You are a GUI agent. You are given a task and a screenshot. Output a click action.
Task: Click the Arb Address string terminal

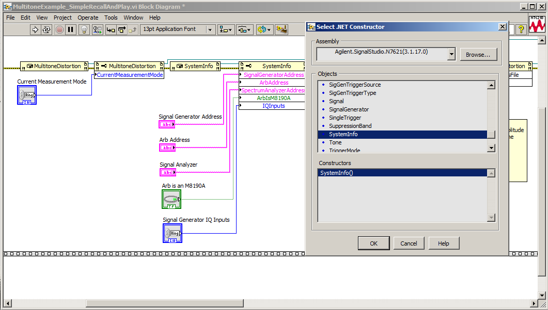click(x=167, y=148)
